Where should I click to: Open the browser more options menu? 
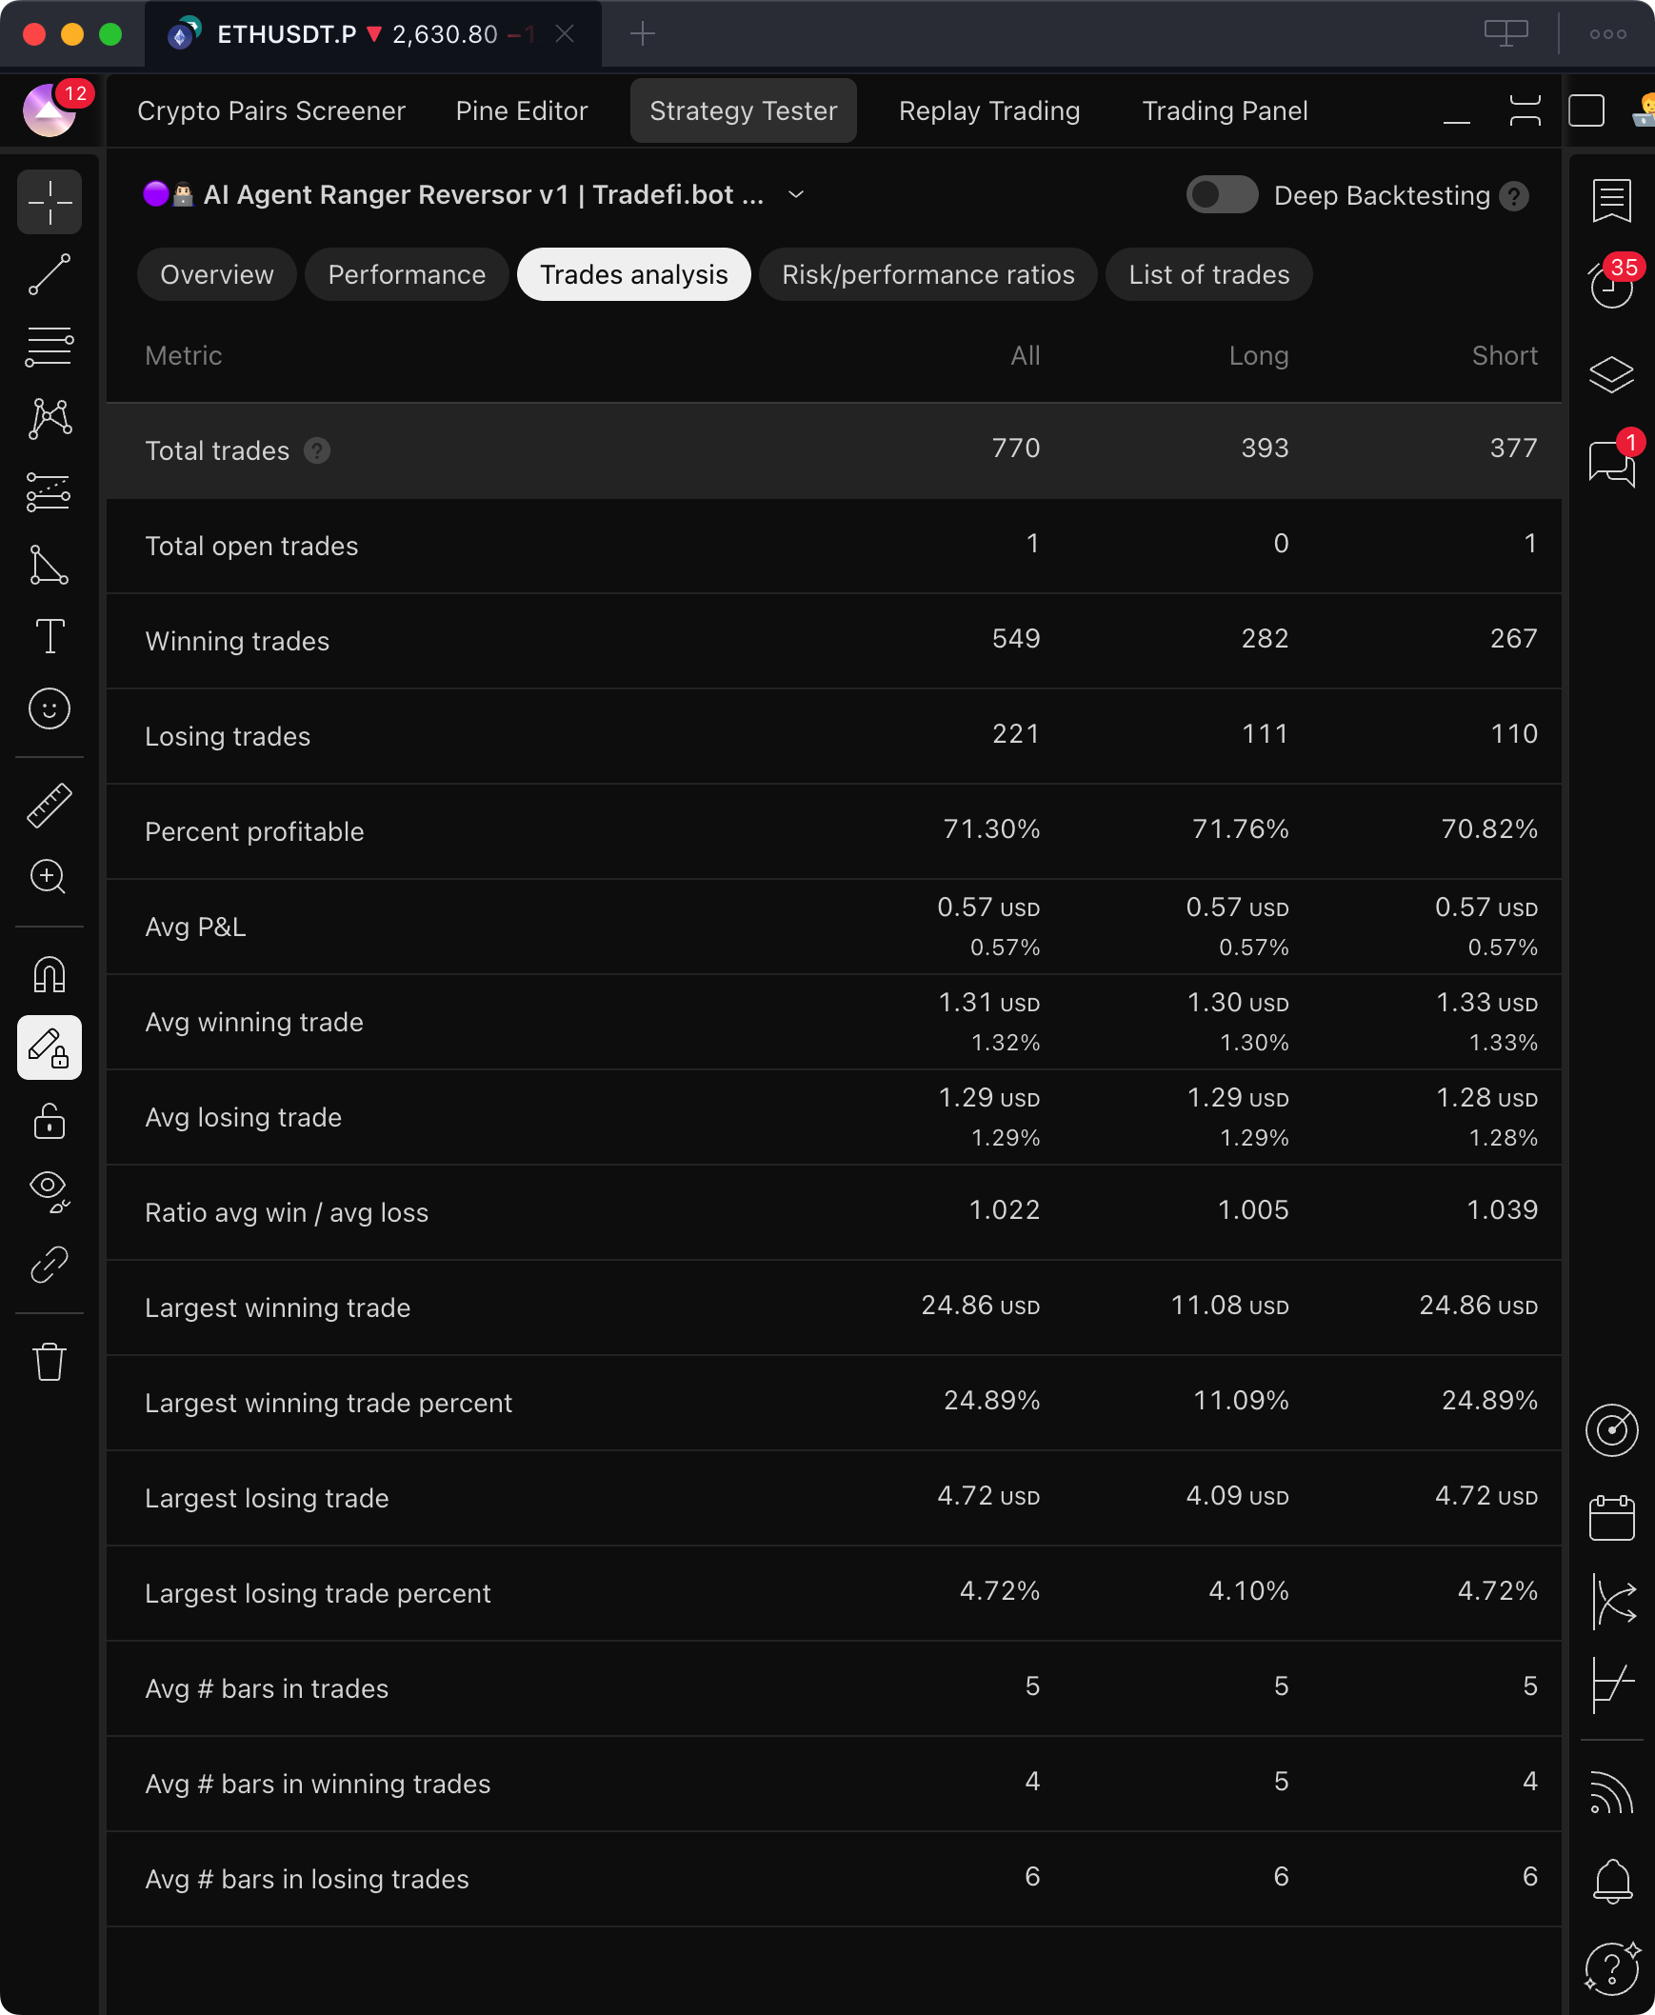click(1607, 34)
